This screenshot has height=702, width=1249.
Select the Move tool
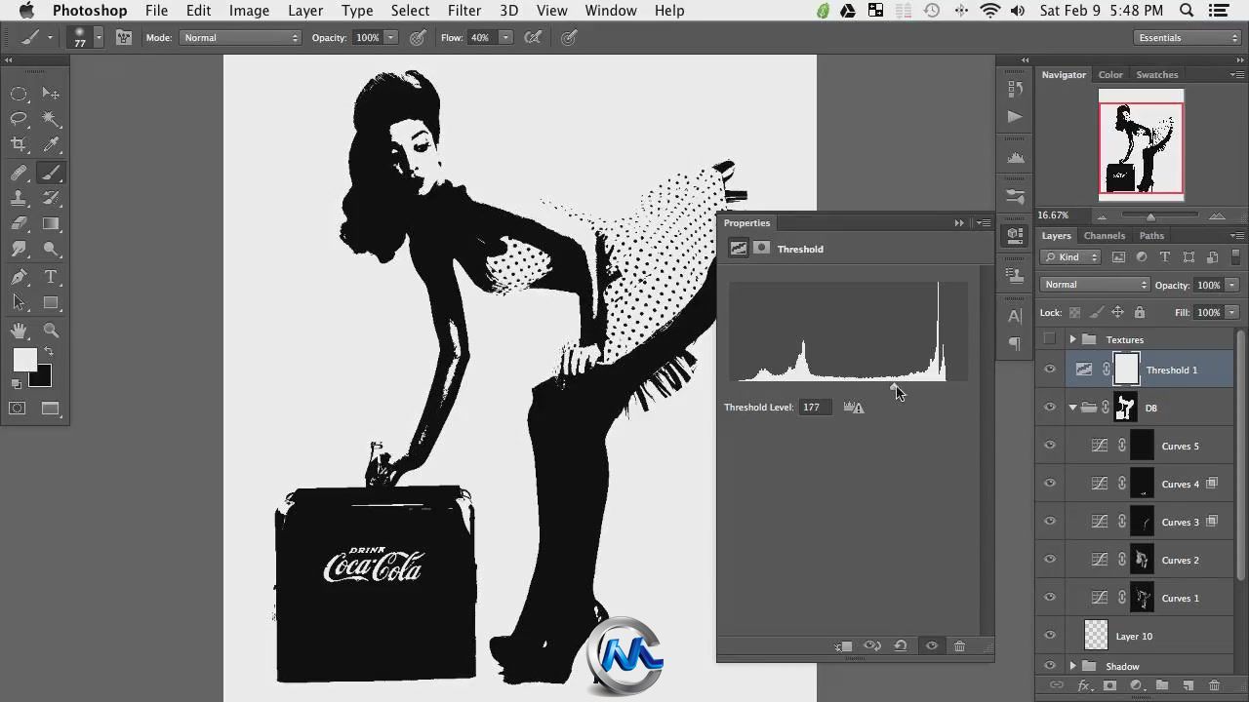[52, 94]
